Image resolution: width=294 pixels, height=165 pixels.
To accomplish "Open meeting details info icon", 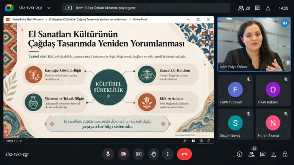I will click(240, 154).
